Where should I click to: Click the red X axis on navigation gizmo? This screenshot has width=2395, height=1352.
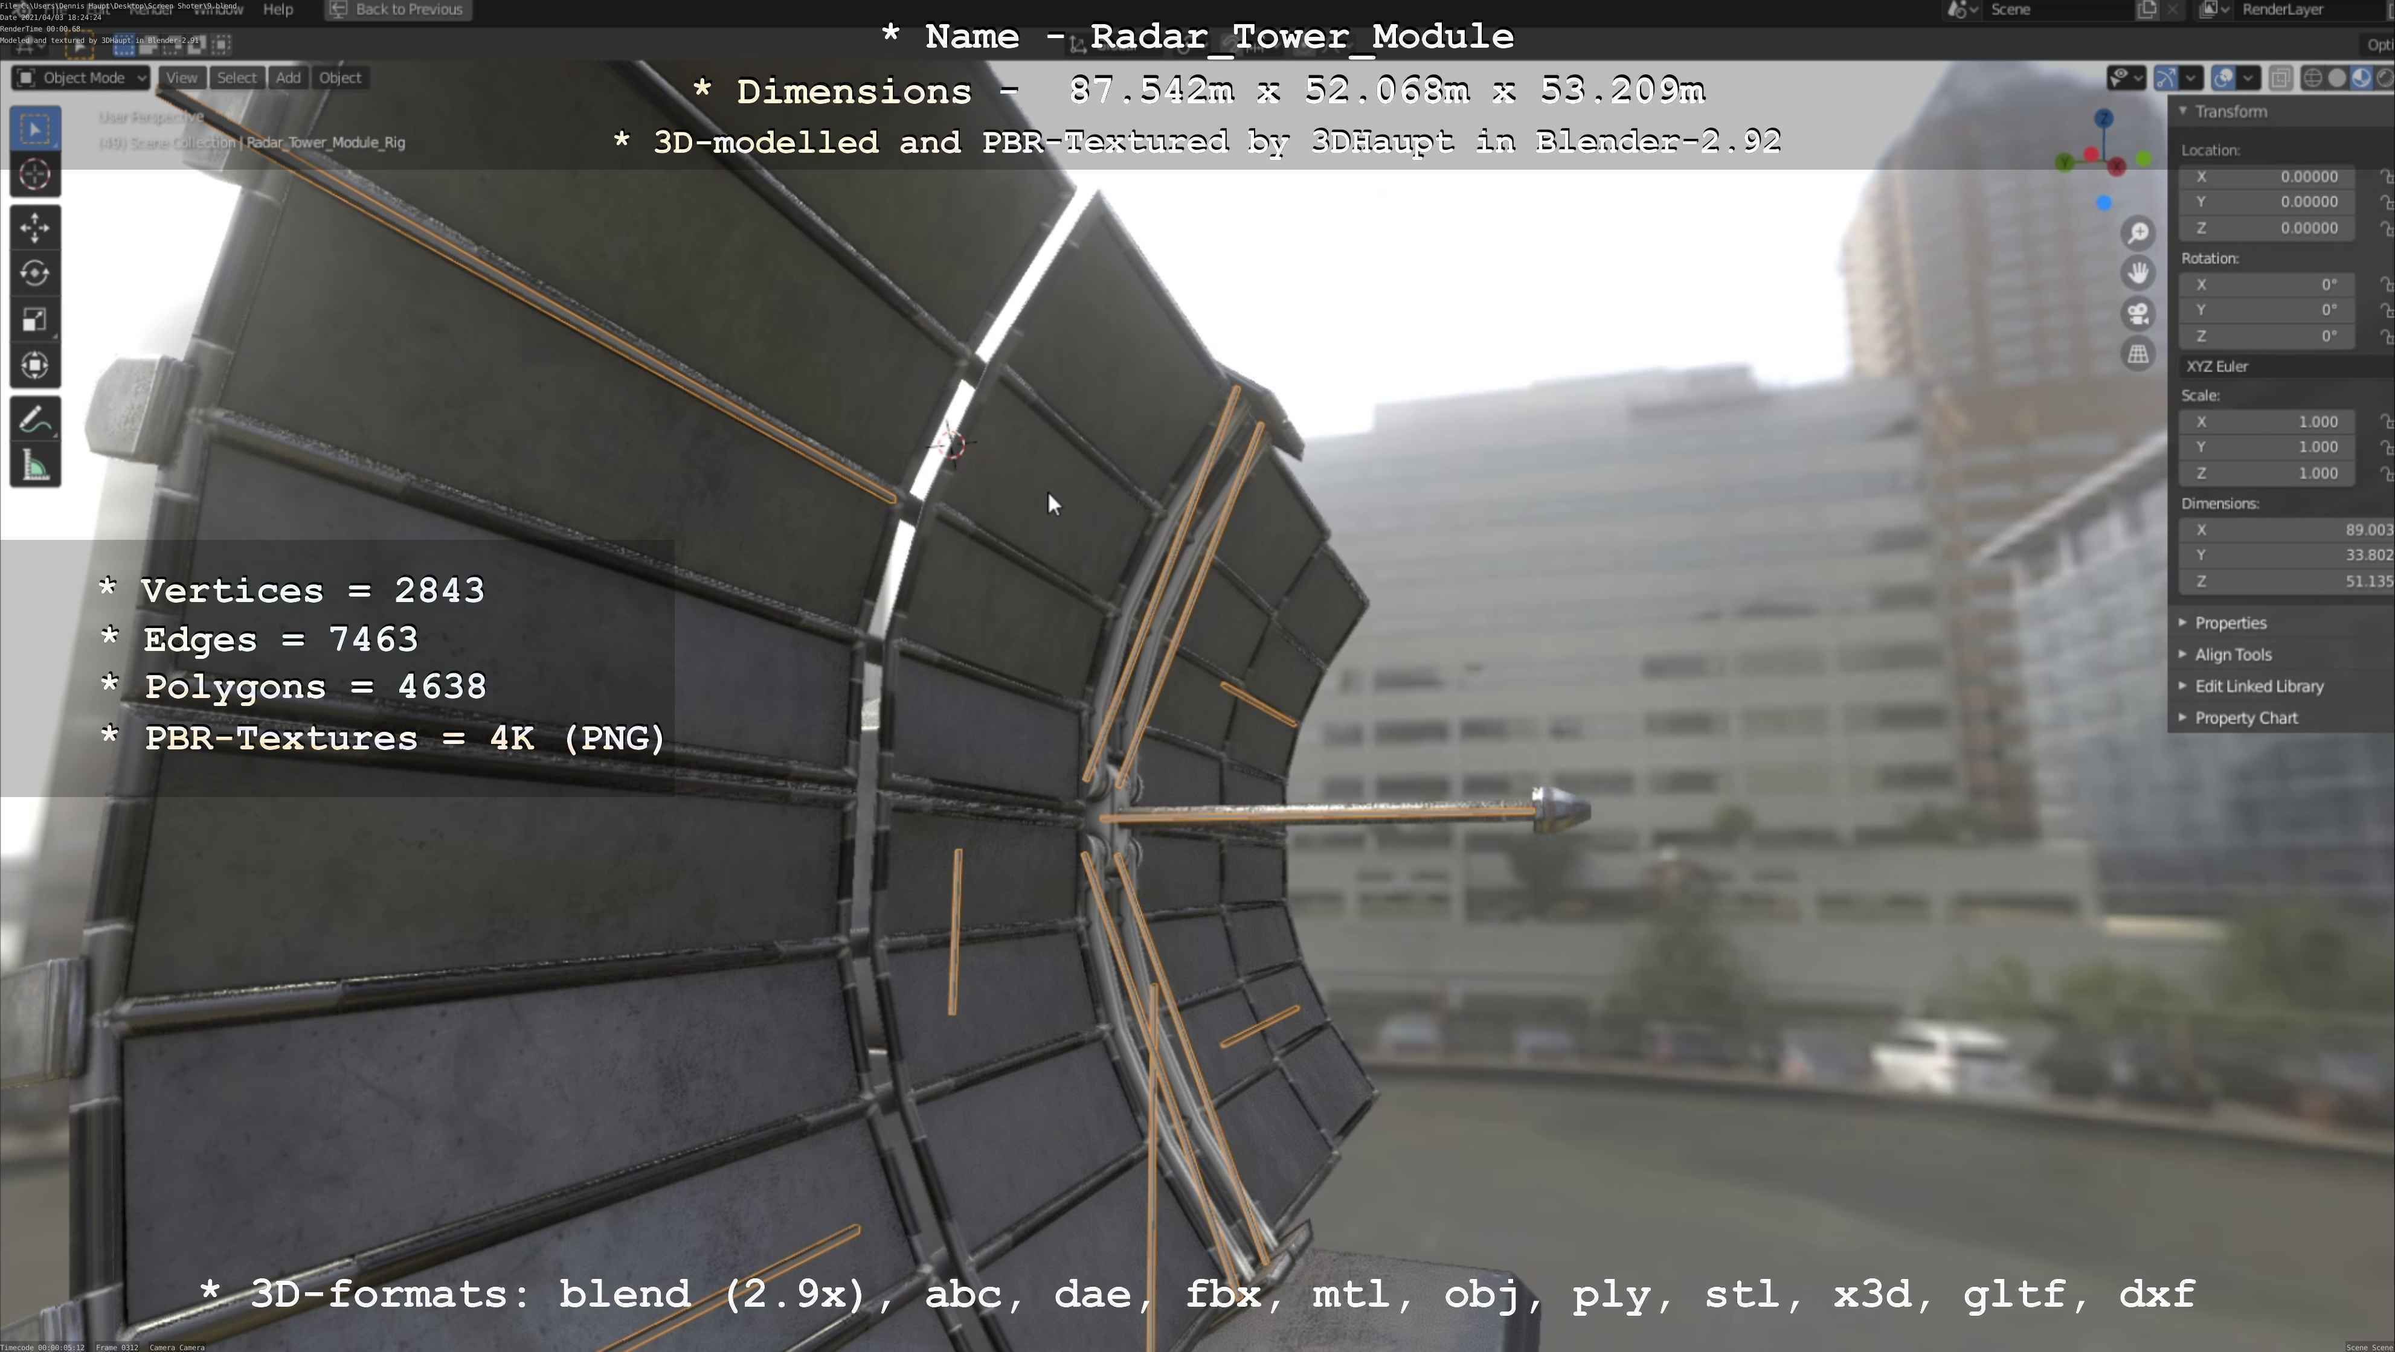(2117, 167)
